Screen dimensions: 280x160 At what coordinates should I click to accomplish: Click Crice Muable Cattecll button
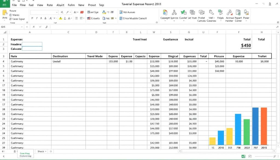click(x=133, y=18)
